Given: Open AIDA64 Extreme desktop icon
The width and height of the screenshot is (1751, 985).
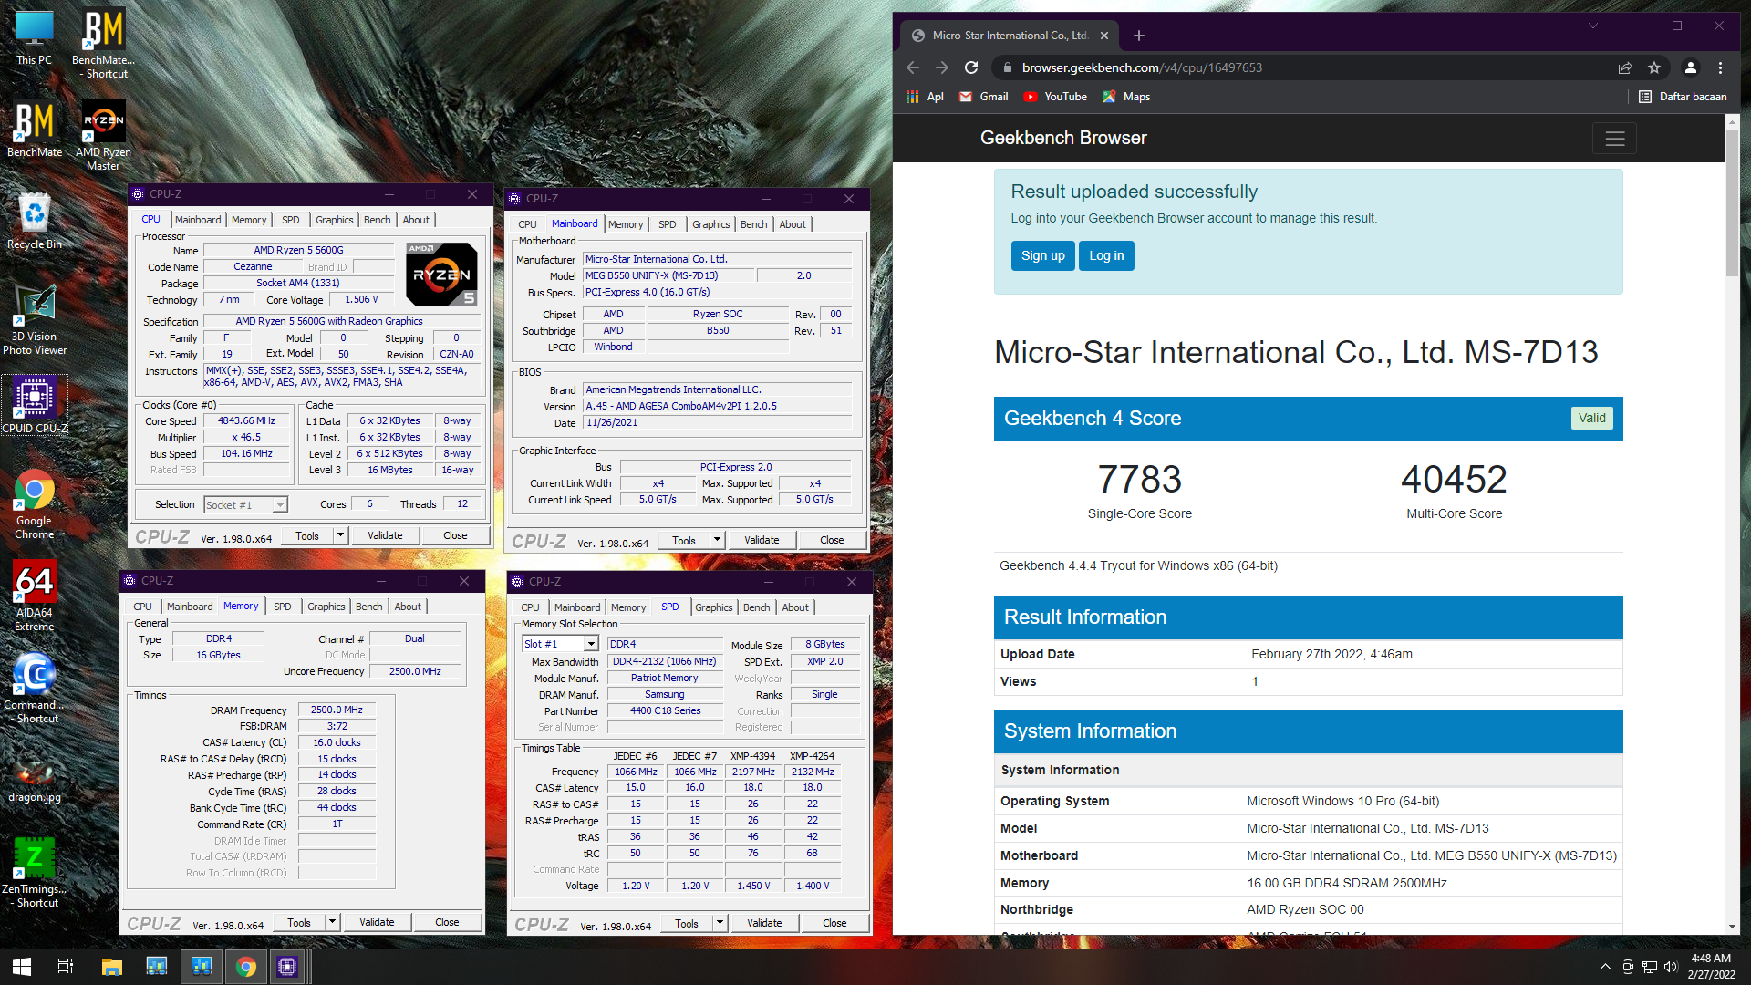Looking at the screenshot, I should (x=35, y=596).
